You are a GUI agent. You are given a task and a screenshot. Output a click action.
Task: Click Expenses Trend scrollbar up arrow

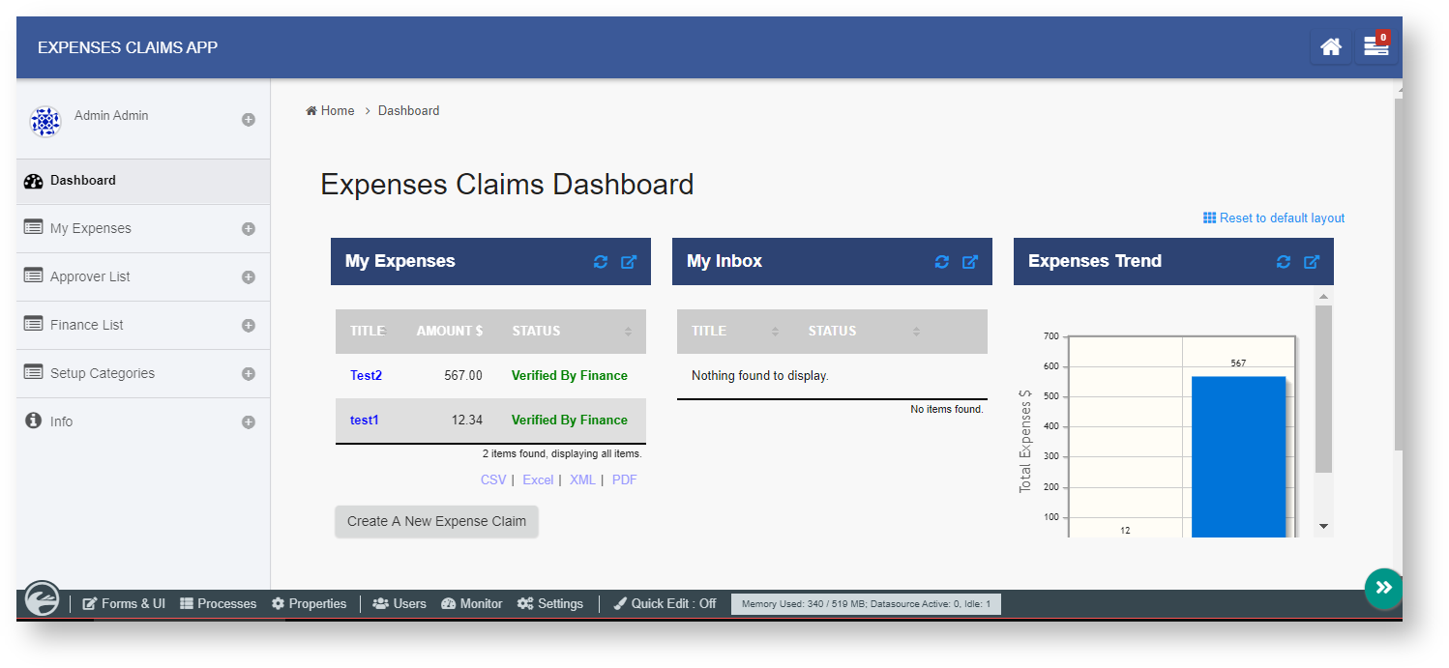click(1323, 296)
